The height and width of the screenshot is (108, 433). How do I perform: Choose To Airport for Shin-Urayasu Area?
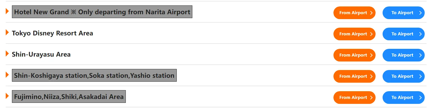pyautogui.click(x=403, y=55)
